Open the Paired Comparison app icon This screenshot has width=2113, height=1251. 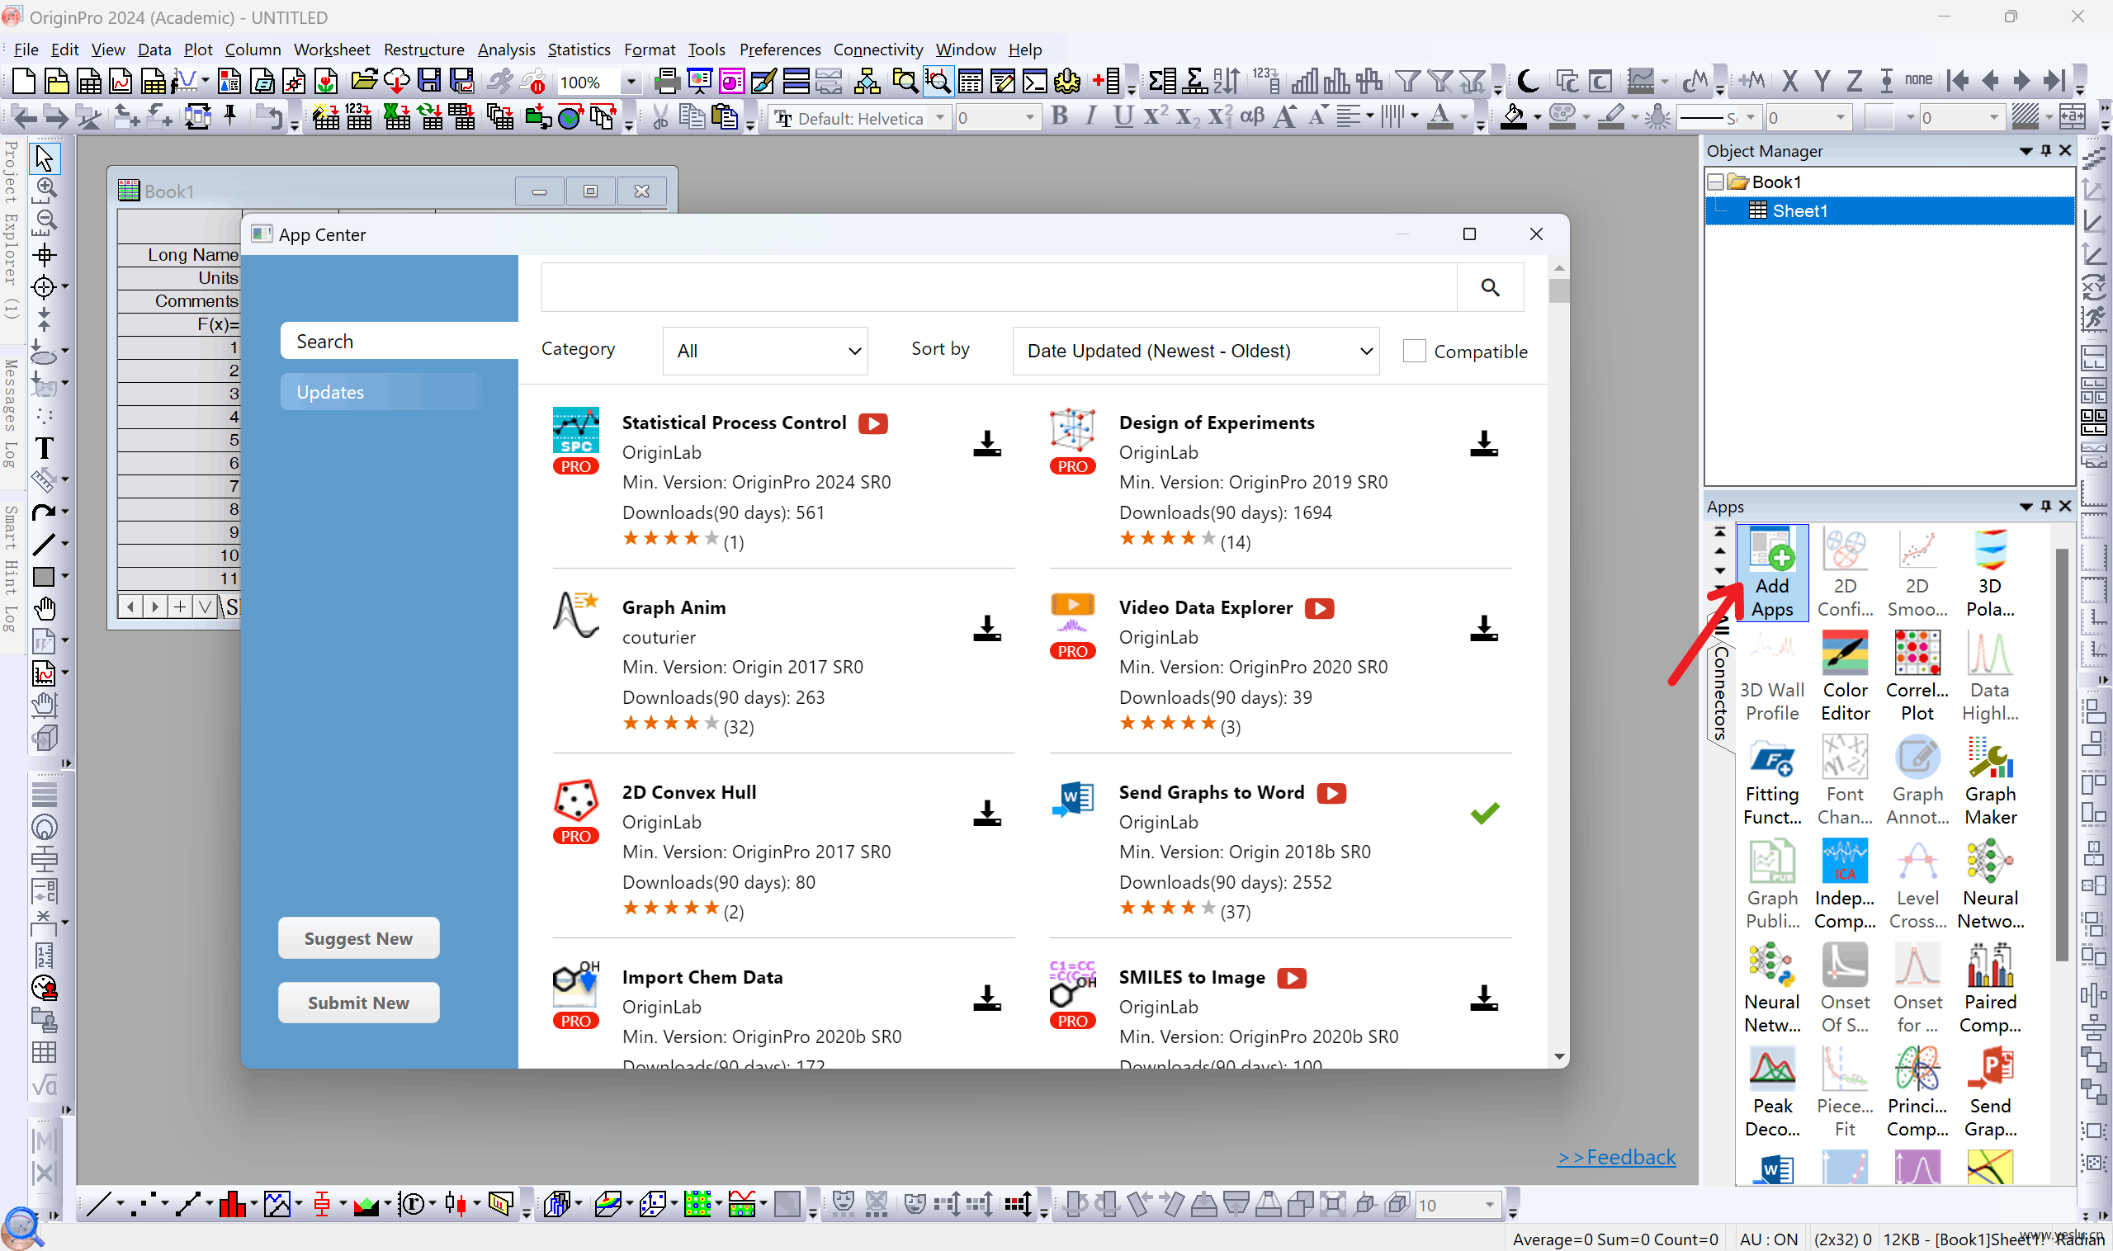(1990, 989)
